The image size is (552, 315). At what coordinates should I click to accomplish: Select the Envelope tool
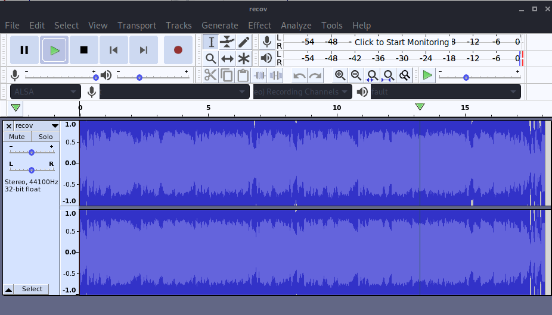point(227,42)
